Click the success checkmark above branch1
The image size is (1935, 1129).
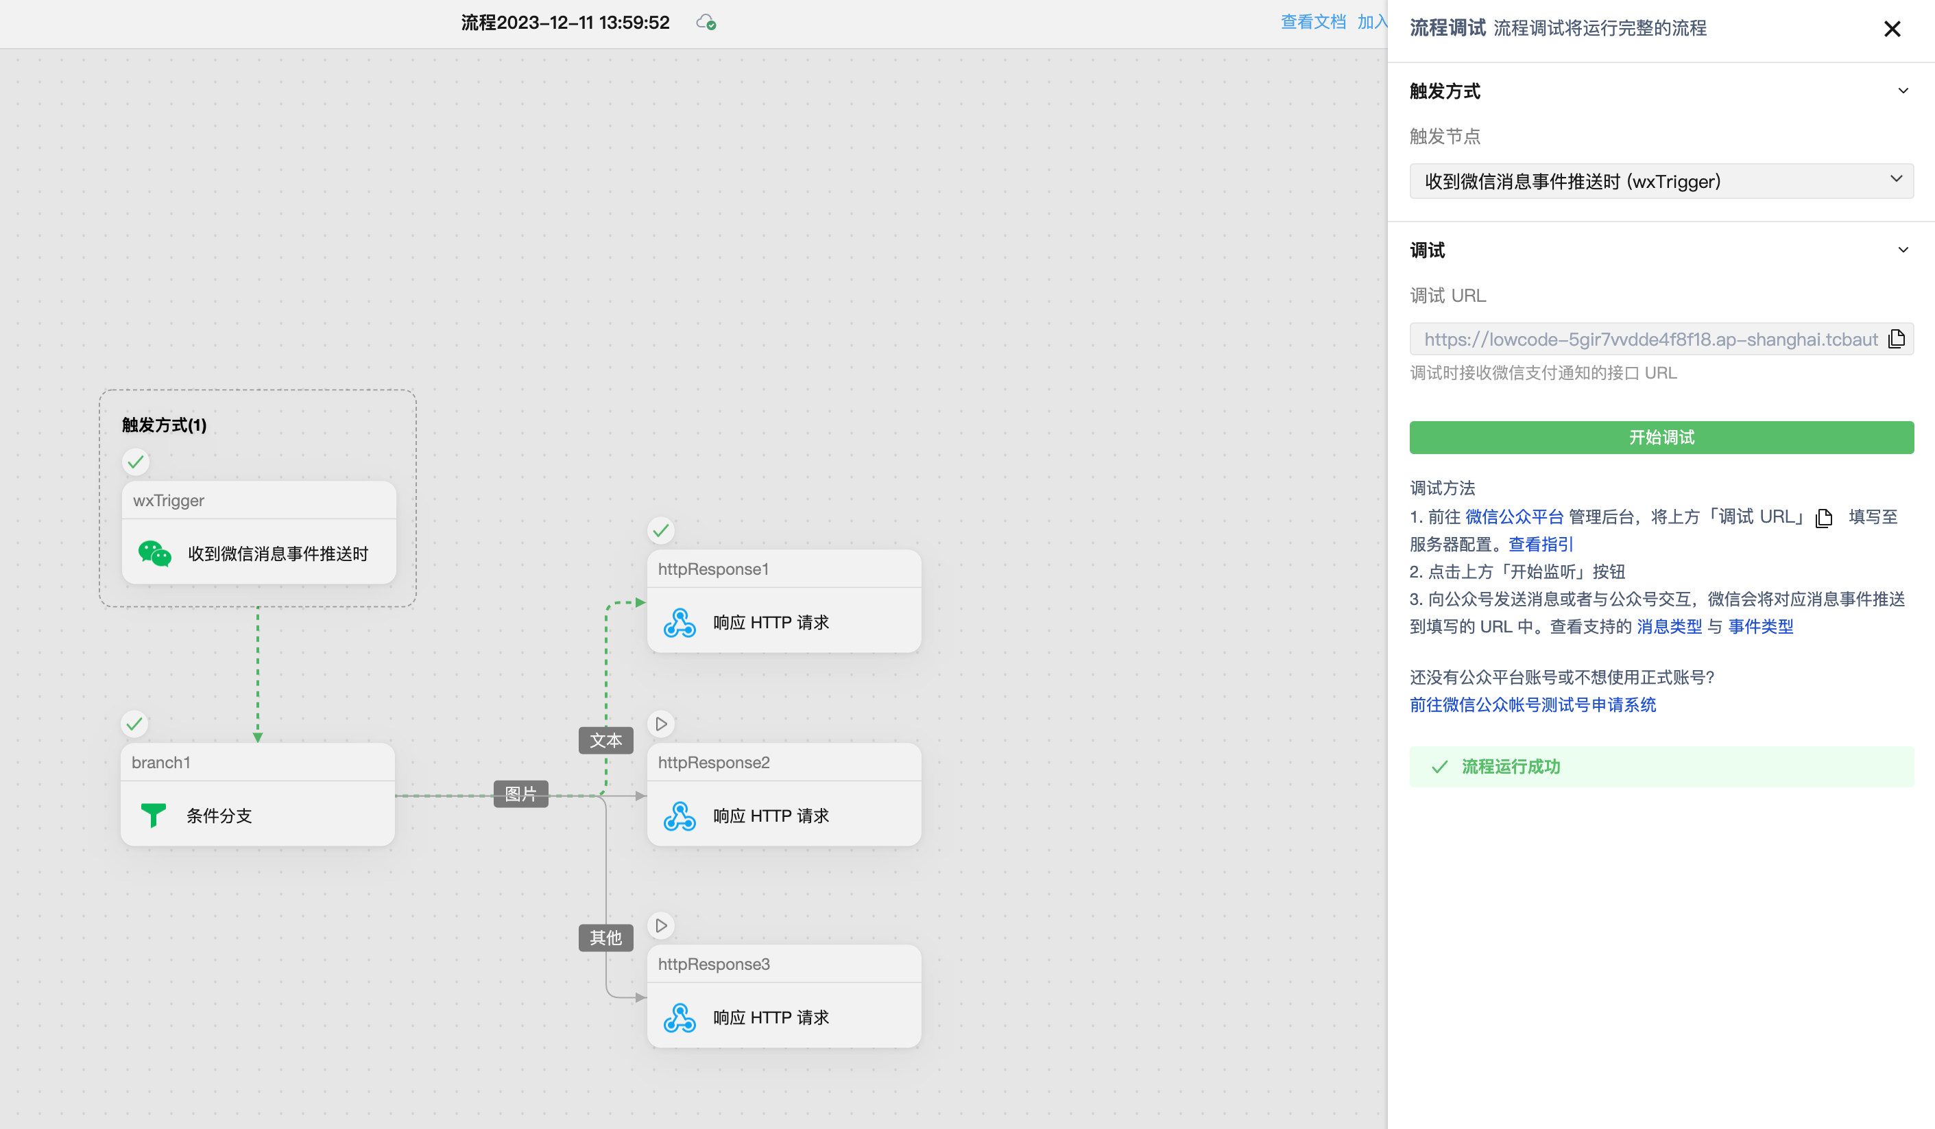pyautogui.click(x=134, y=724)
